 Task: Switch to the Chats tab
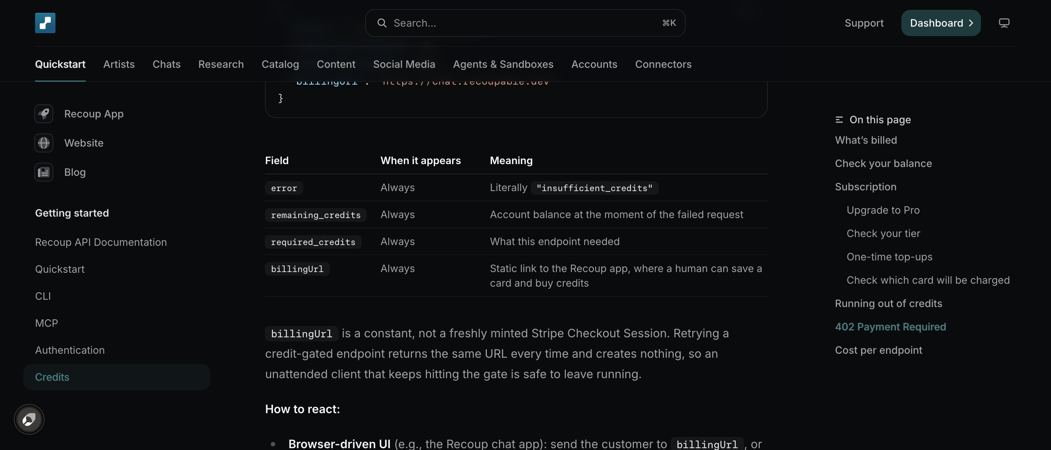[166, 64]
